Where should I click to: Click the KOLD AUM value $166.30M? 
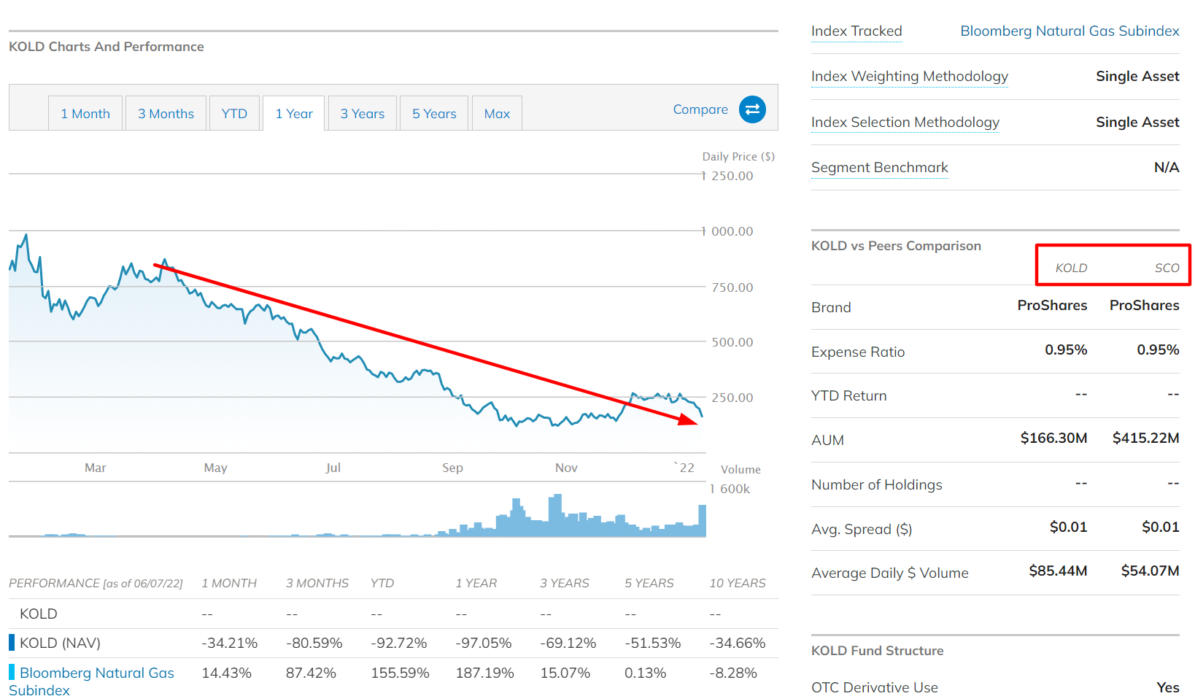click(x=1053, y=438)
